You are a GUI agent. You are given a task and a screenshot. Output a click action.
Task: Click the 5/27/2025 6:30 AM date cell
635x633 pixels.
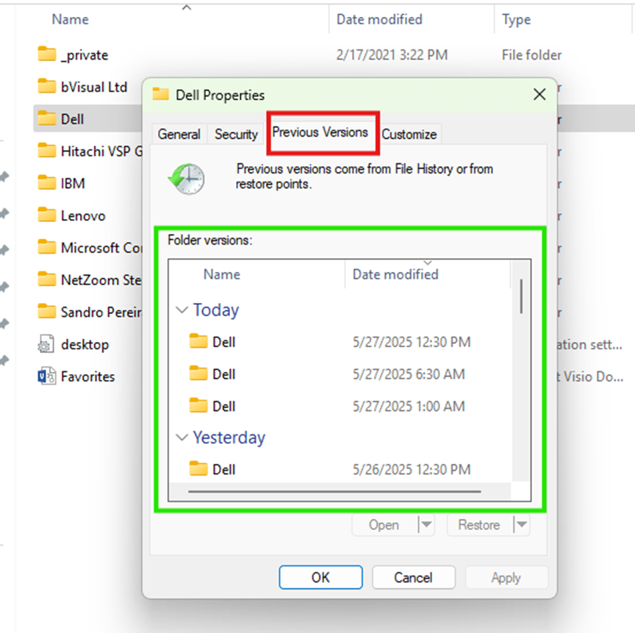click(409, 373)
